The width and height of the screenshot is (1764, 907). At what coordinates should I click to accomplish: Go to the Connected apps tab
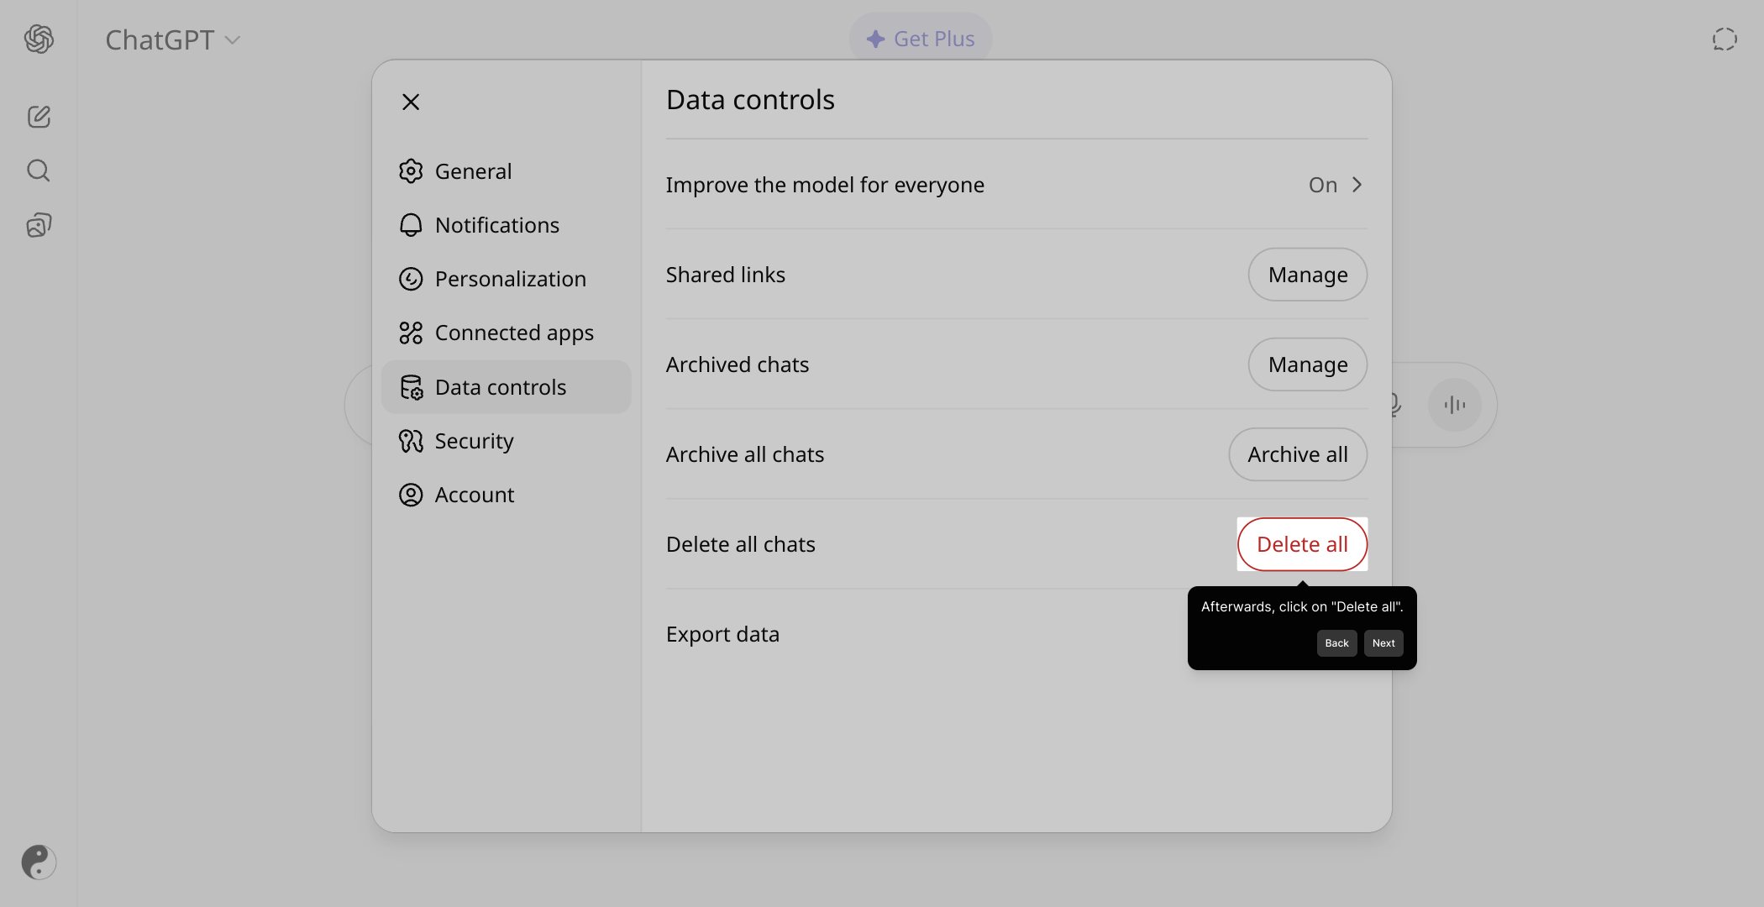click(x=506, y=333)
